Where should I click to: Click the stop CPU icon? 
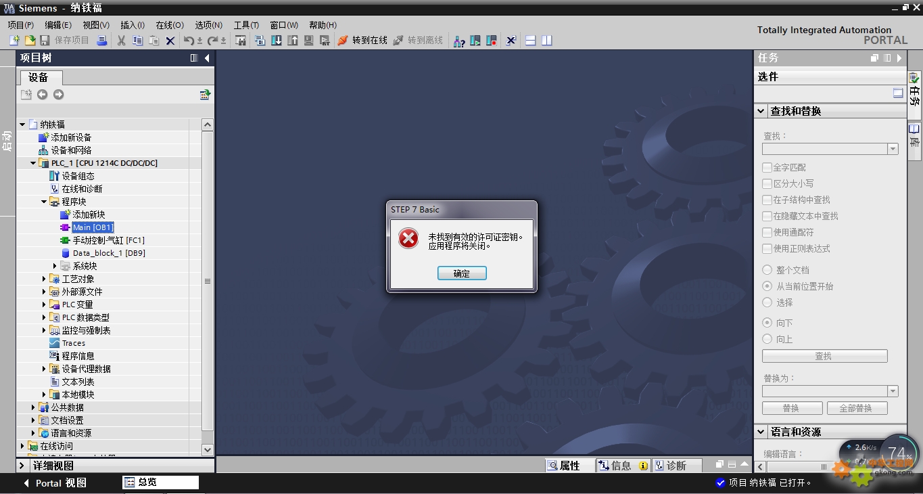click(x=492, y=41)
